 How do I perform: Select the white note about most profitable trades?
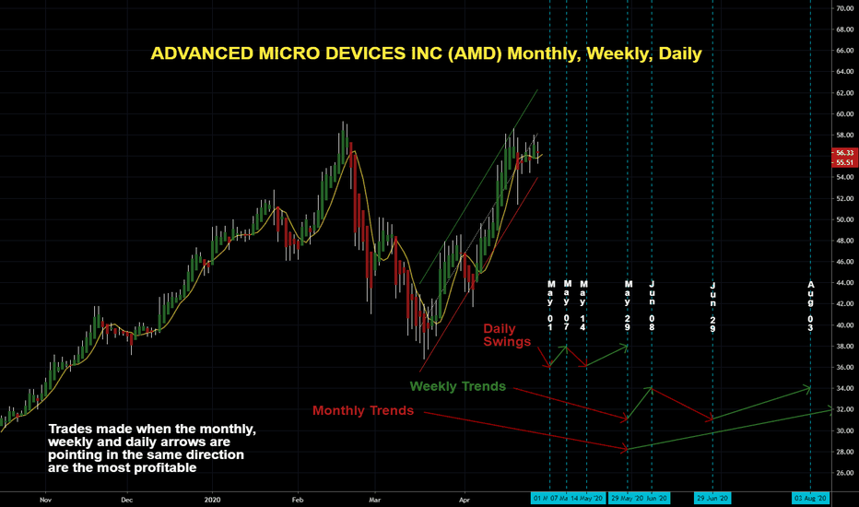click(x=152, y=448)
